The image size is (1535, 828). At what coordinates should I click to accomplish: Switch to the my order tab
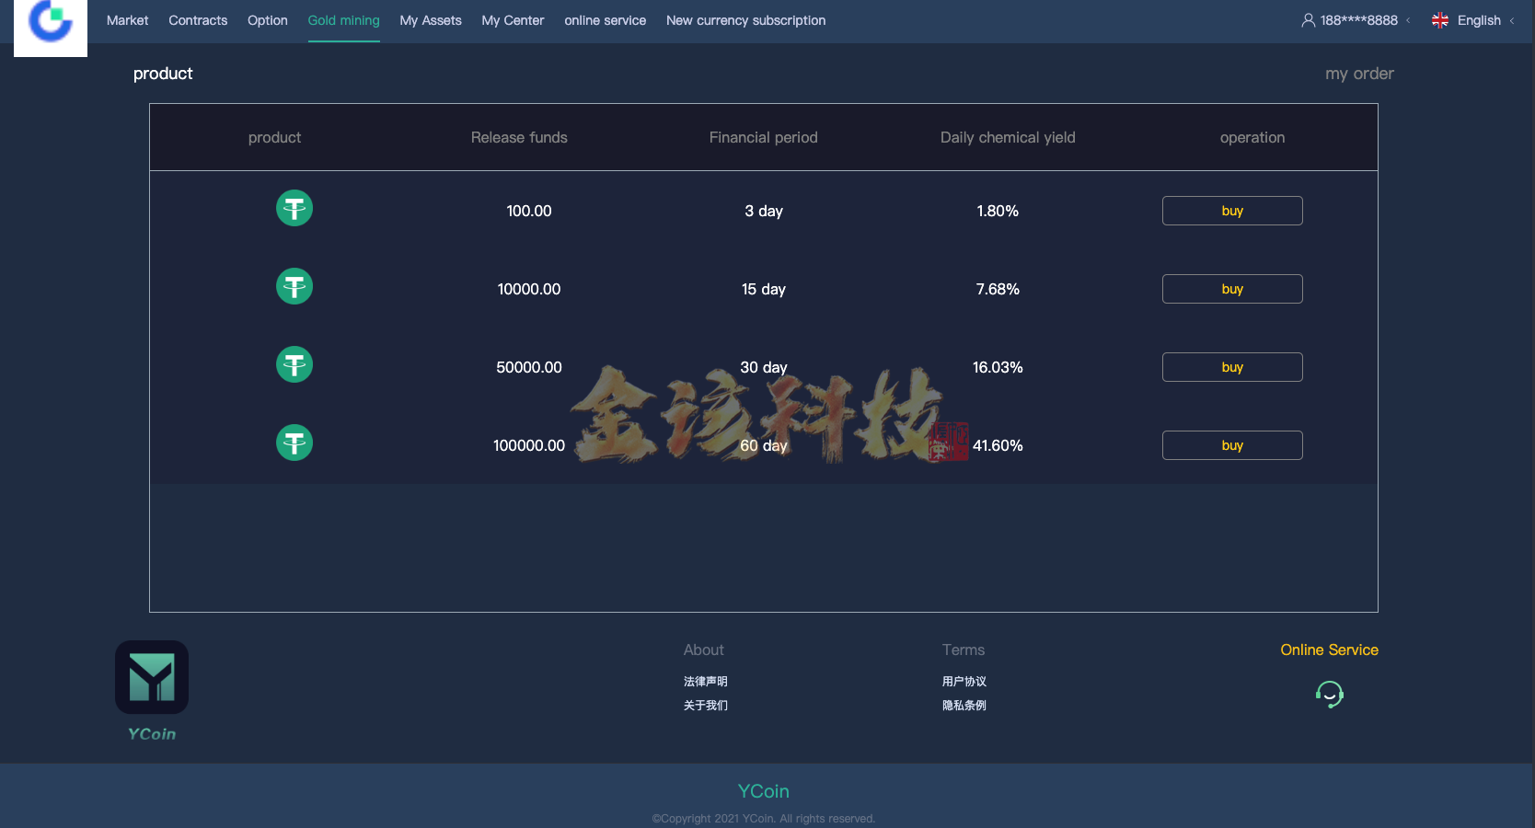coord(1358,74)
